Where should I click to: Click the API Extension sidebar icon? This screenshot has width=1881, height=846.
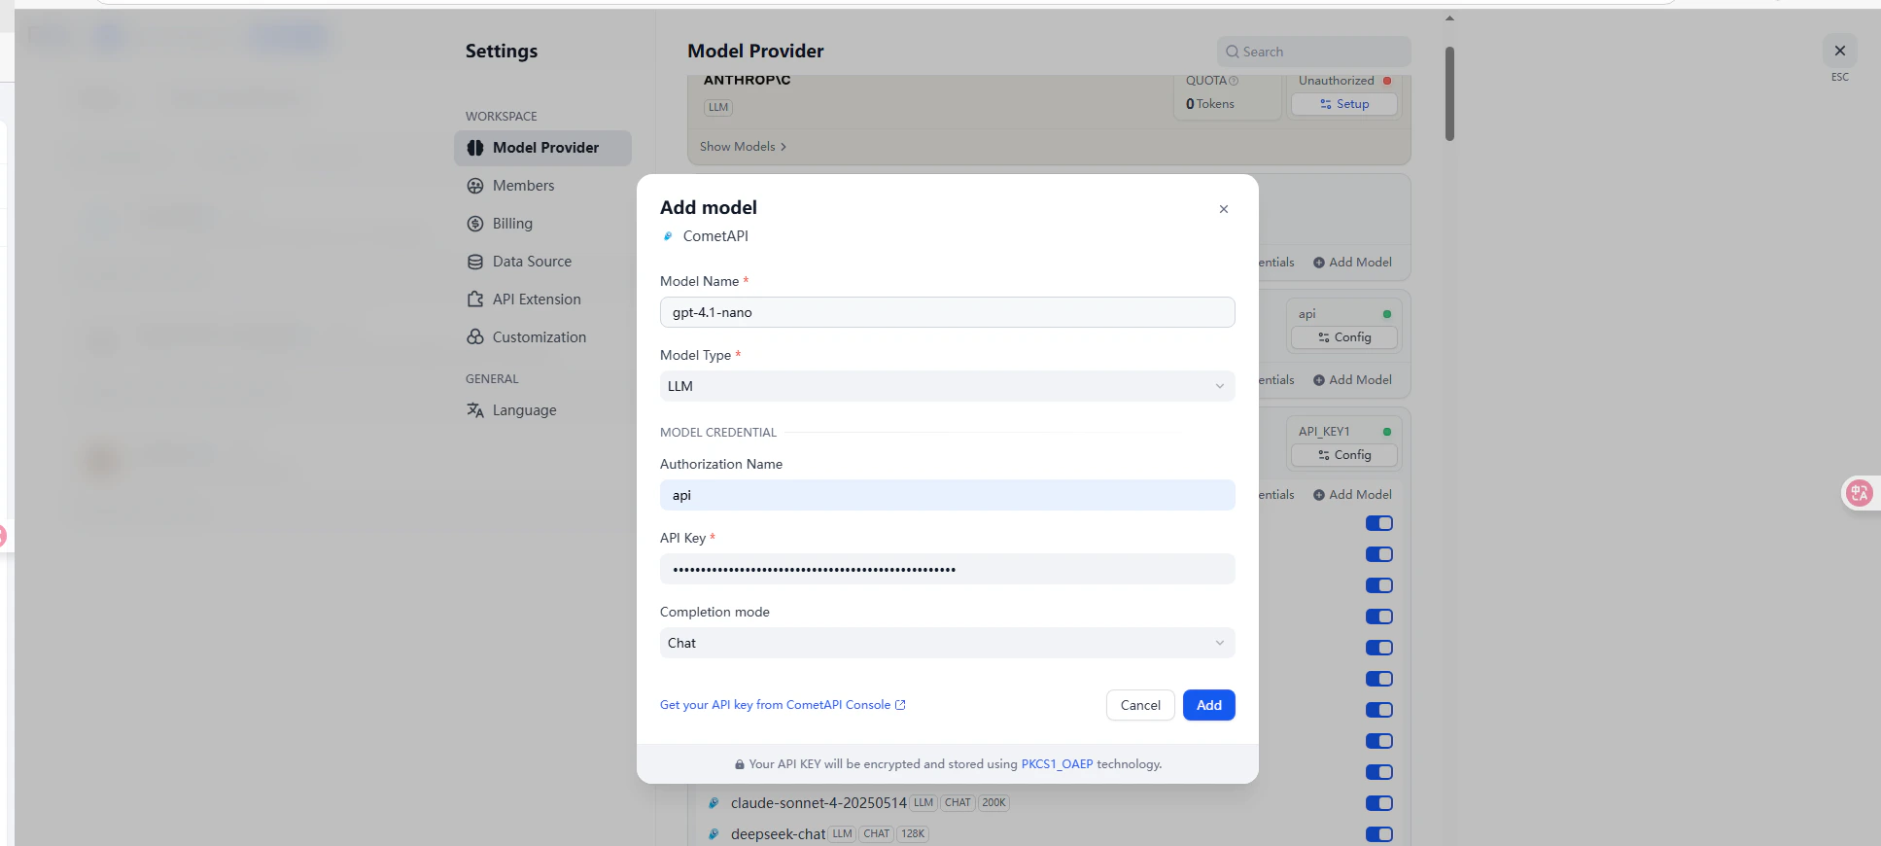click(x=475, y=300)
